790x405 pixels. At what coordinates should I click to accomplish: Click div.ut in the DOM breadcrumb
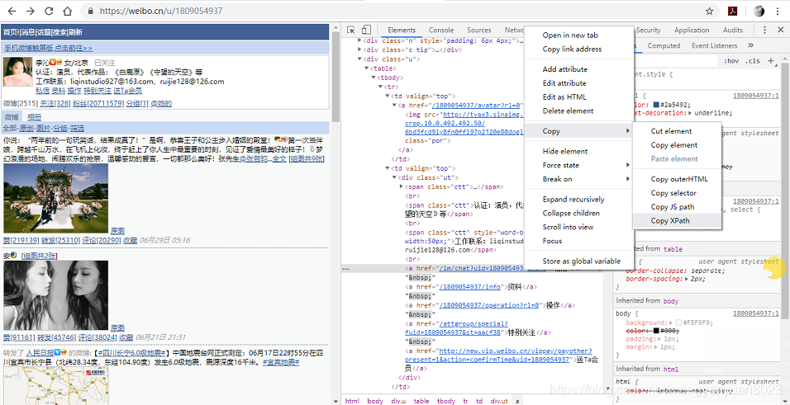[499, 401]
